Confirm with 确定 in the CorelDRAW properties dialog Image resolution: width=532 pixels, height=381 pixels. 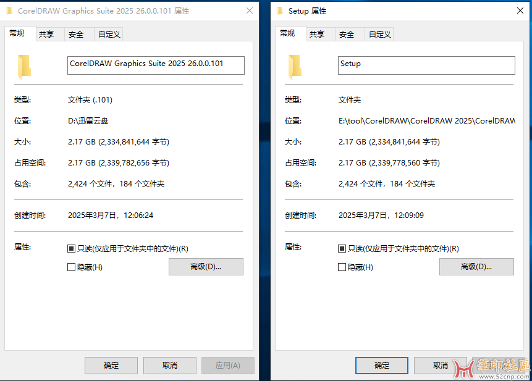111,366
